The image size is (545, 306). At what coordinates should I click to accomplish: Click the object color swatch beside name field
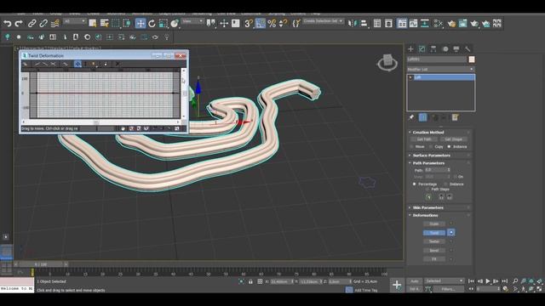pos(472,59)
